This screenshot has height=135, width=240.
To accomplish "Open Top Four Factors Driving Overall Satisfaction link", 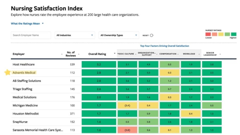I will (165, 46).
